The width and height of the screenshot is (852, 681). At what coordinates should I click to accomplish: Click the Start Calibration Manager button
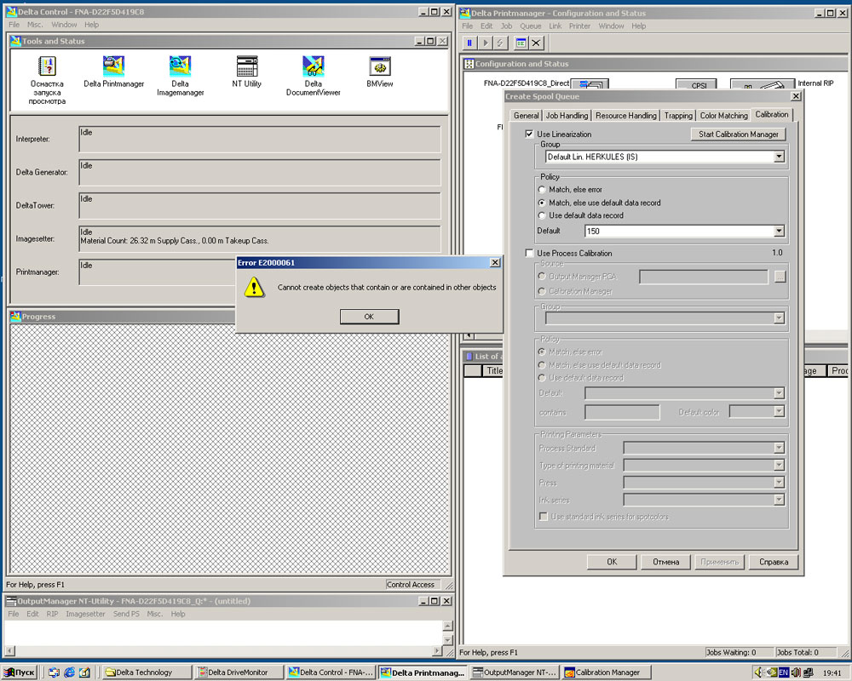click(738, 134)
